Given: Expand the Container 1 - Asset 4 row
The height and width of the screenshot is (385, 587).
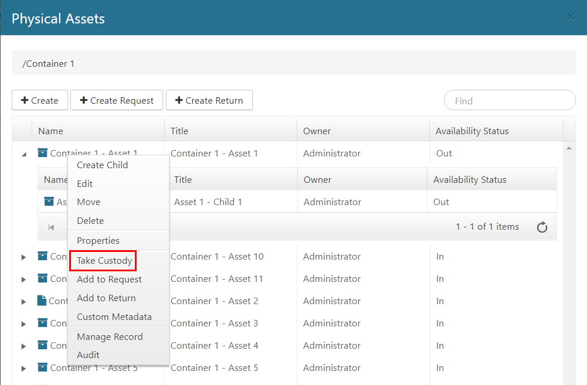Looking at the screenshot, I should tap(24, 346).
